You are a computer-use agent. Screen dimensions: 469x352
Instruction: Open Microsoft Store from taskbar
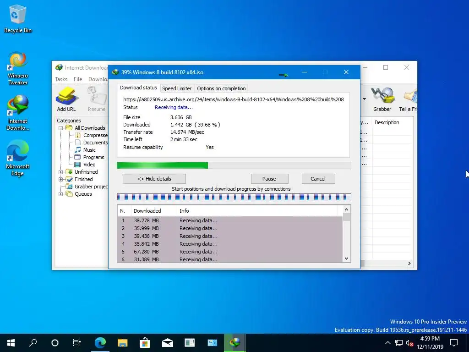click(145, 342)
